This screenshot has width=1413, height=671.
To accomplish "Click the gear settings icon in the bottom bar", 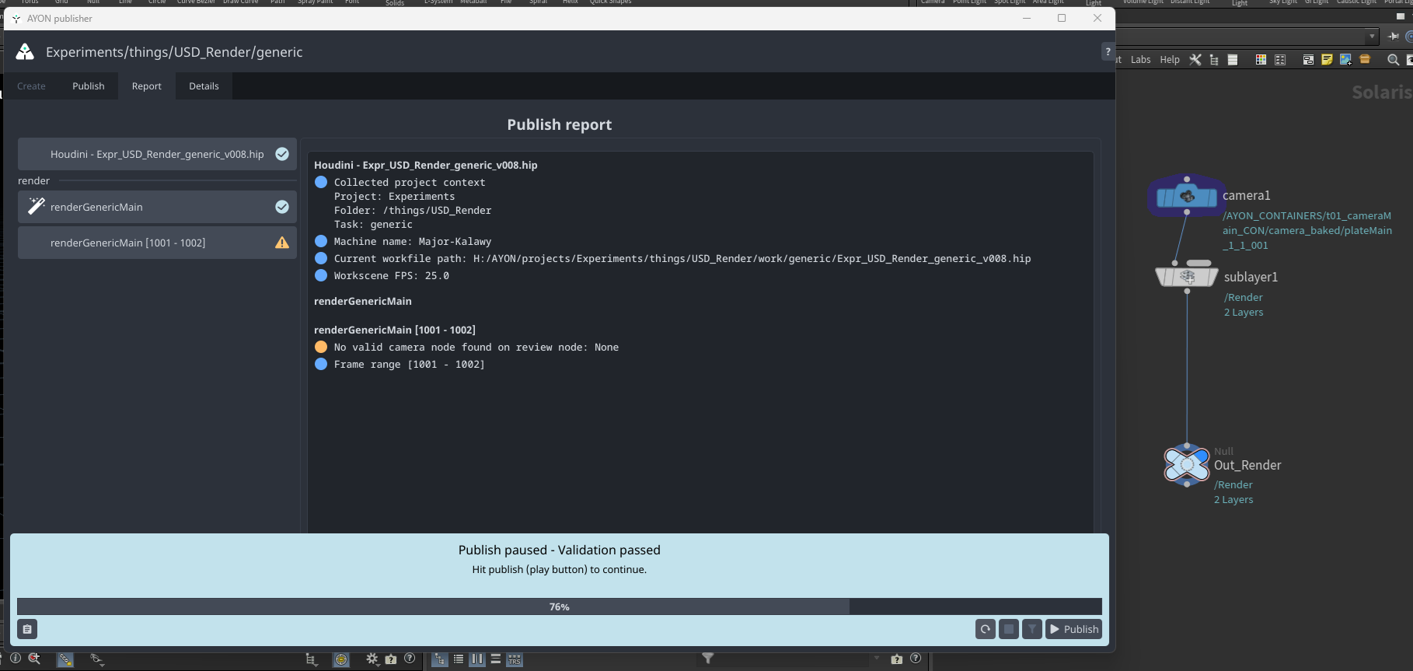I will click(x=372, y=659).
